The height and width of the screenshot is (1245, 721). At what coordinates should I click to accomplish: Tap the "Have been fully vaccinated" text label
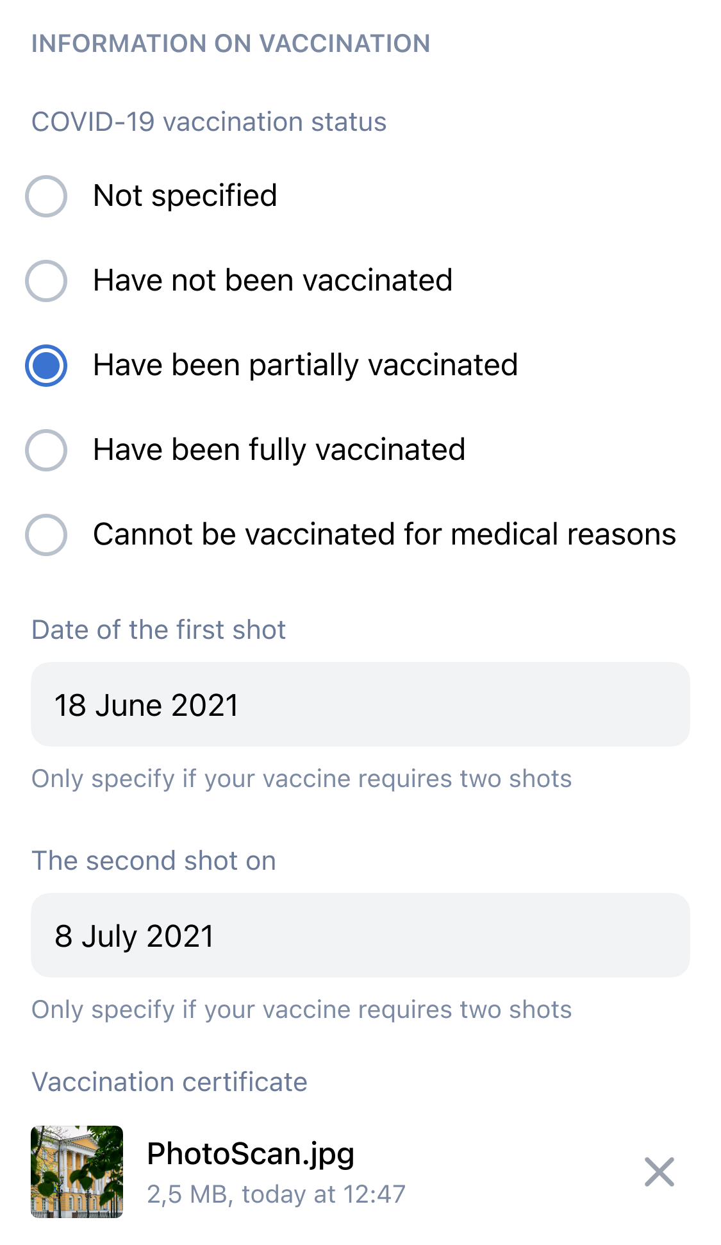click(279, 450)
